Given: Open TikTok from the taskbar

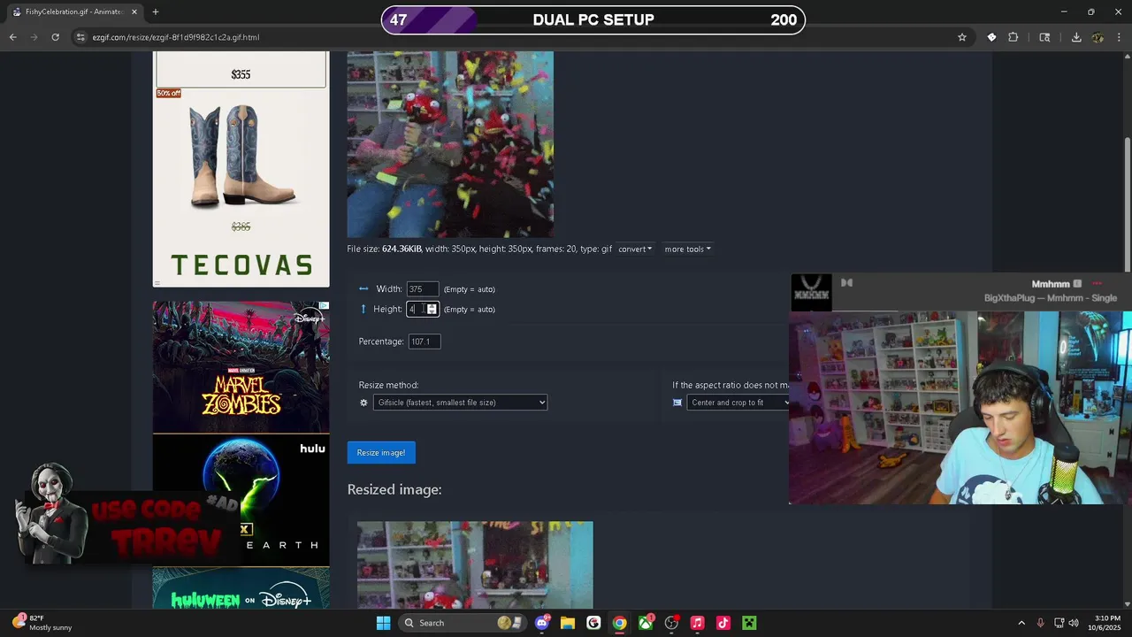Looking at the screenshot, I should 723,623.
